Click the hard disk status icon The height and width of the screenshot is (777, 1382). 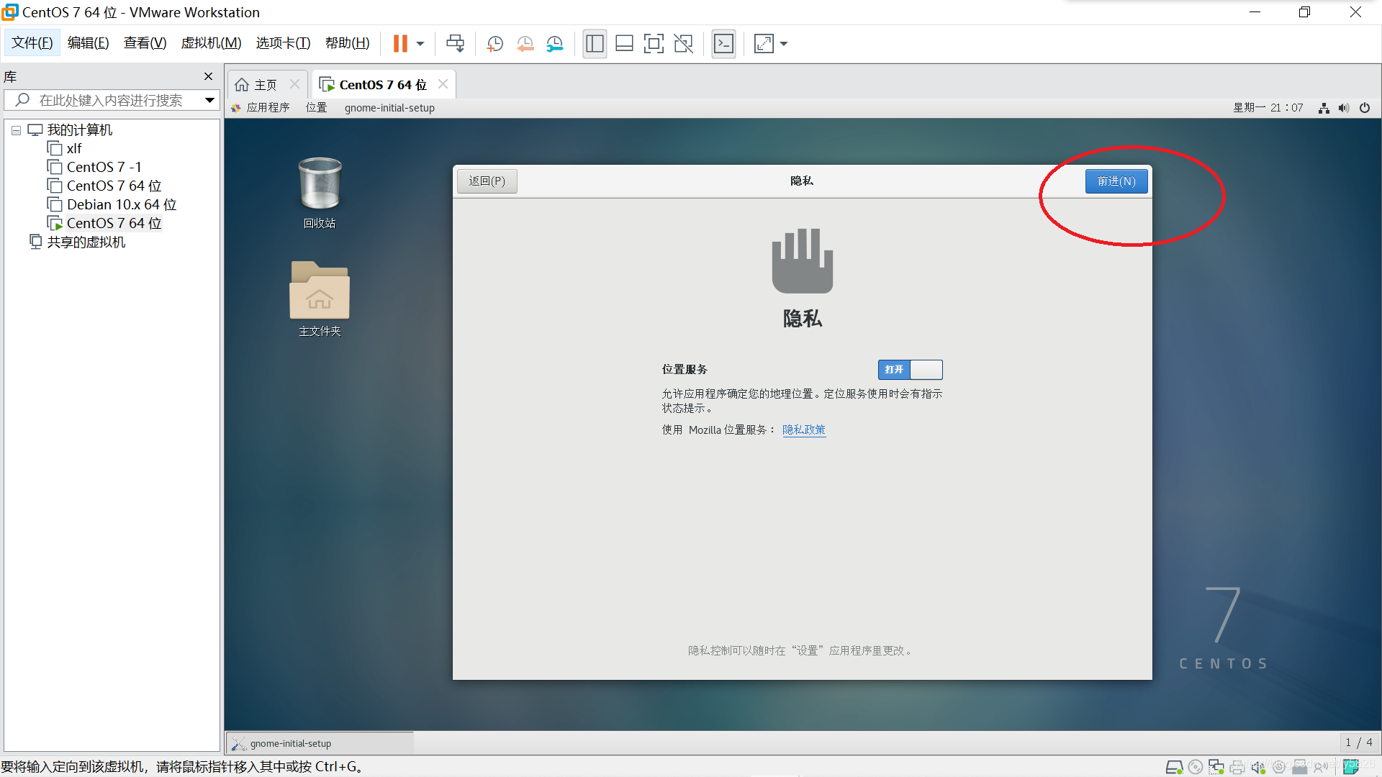1174,767
